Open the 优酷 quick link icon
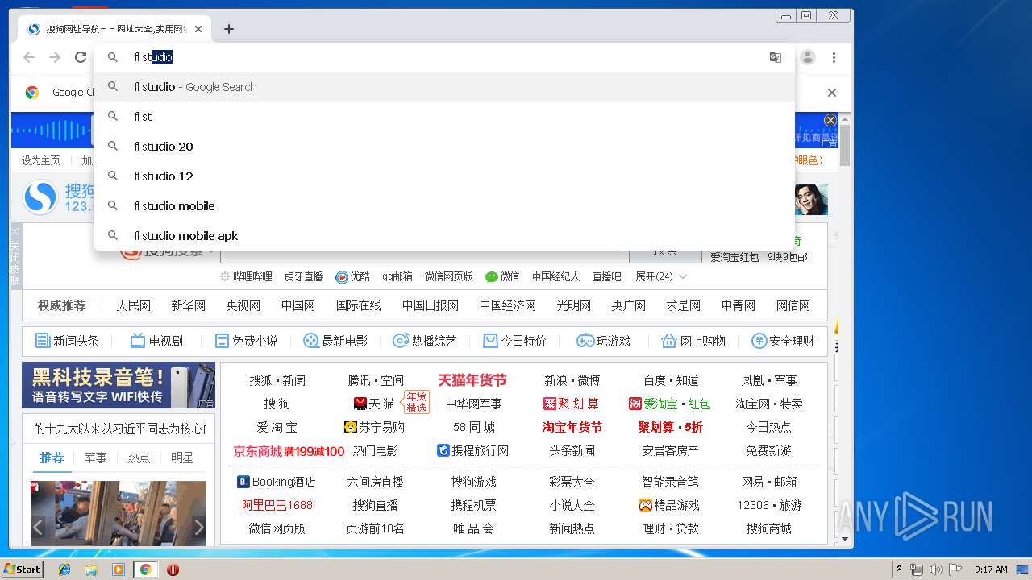Viewport: 1032px width, 580px height. click(x=342, y=276)
